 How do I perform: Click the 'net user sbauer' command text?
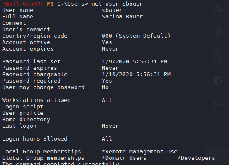pyautogui.click(x=117, y=4)
